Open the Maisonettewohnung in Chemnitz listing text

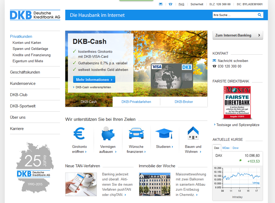point(191,184)
